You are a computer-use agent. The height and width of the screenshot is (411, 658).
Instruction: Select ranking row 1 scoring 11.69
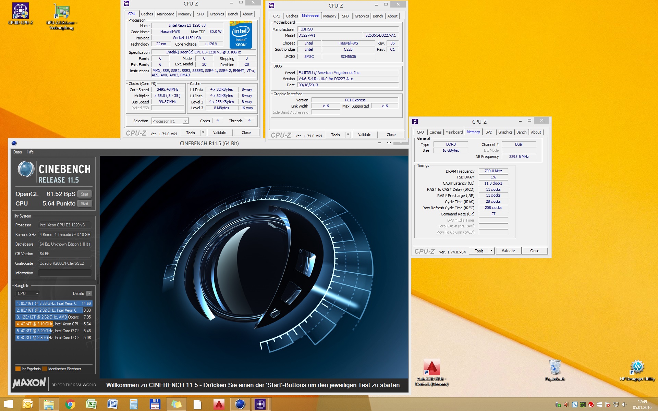54,303
